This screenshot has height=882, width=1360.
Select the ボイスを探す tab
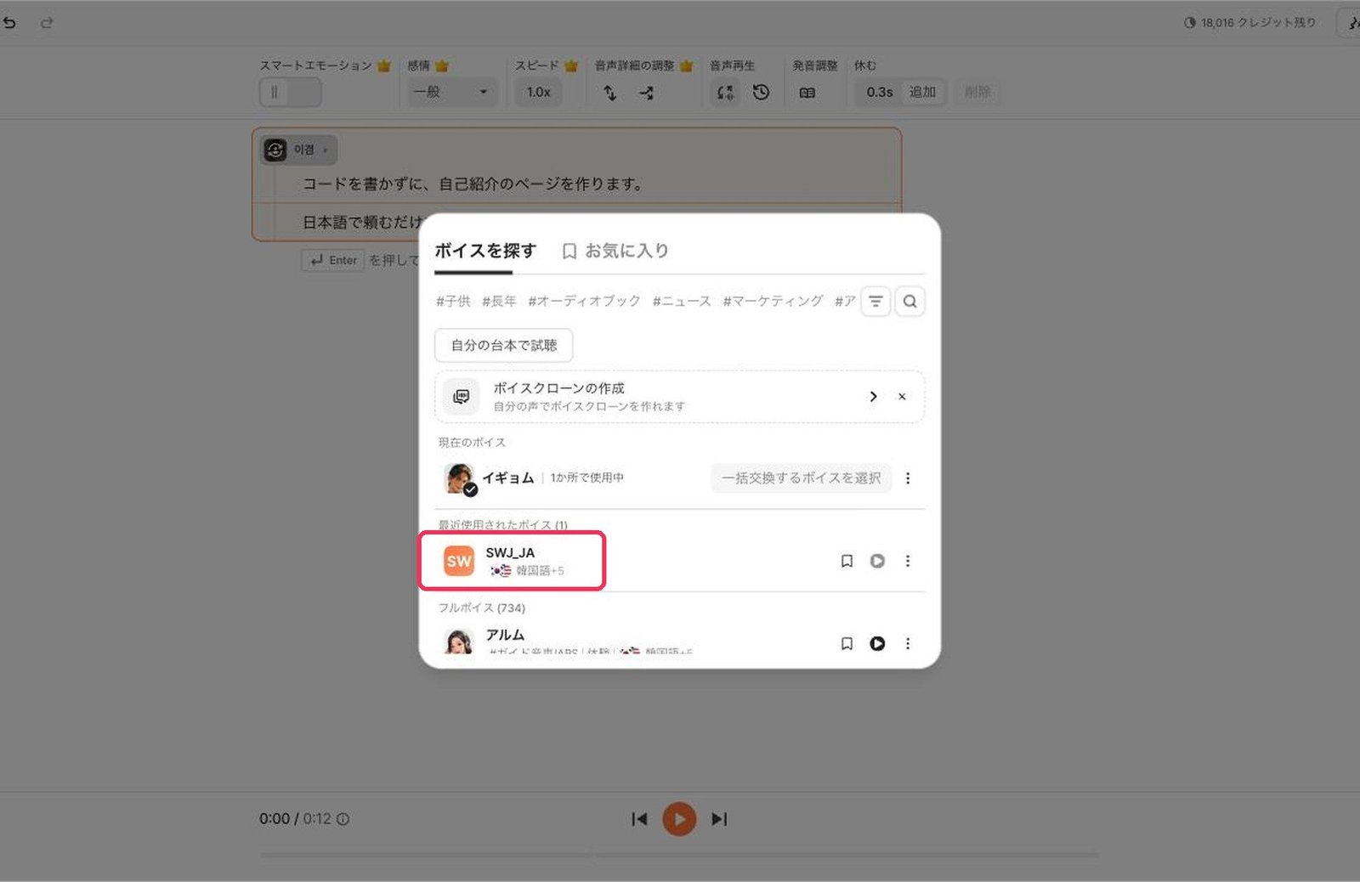[485, 251]
